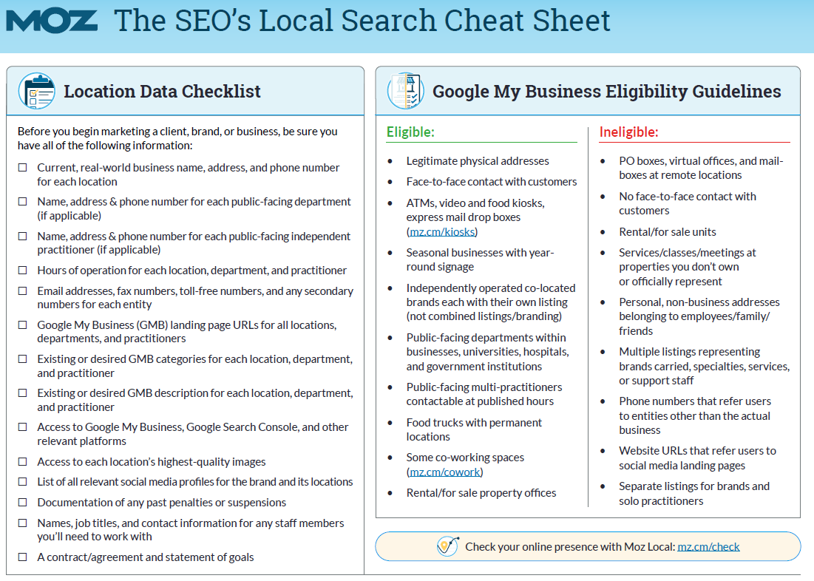Click the Multiple listings representing brands carried item
Image resolution: width=814 pixels, height=581 pixels.
[x=704, y=366]
